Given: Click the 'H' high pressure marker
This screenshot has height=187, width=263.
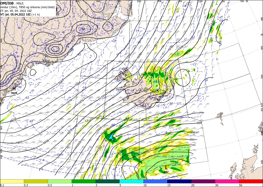Looking at the screenshot, I should coord(14,89).
